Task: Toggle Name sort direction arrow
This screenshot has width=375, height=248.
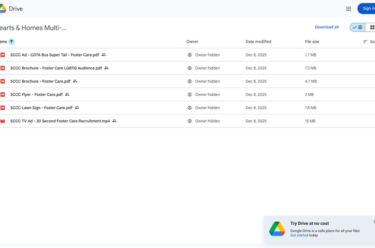Action: tap(11, 41)
